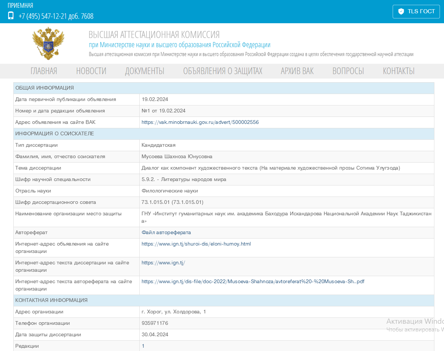This screenshot has height=351, width=444.
Task: Click the Автореферат row label
Action: (31, 233)
